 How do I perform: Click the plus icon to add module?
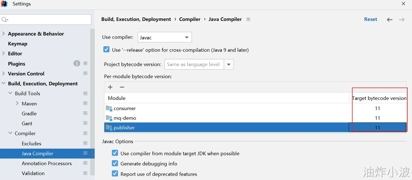110,87
